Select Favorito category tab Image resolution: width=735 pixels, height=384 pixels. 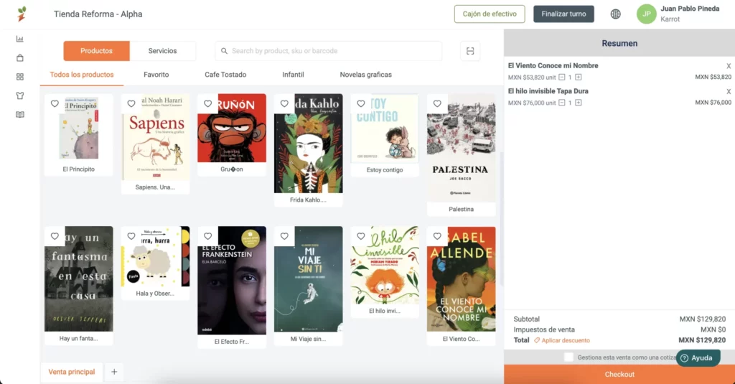(x=156, y=75)
